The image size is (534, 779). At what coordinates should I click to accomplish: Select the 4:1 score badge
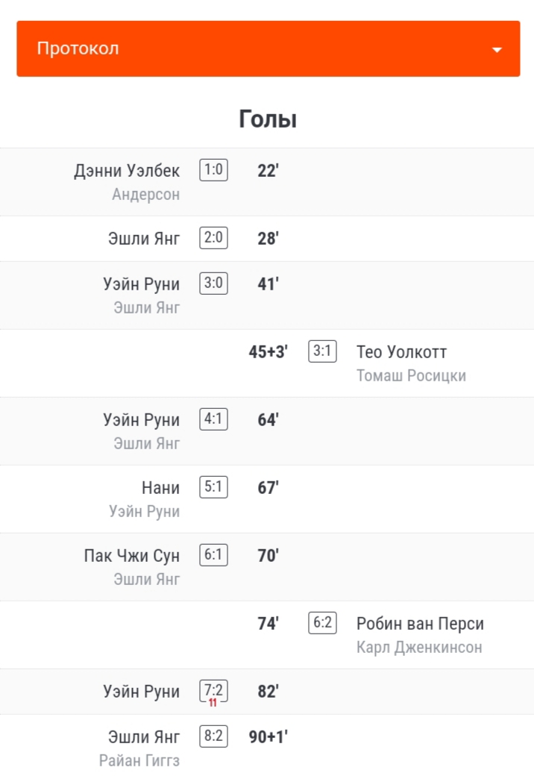tap(213, 419)
